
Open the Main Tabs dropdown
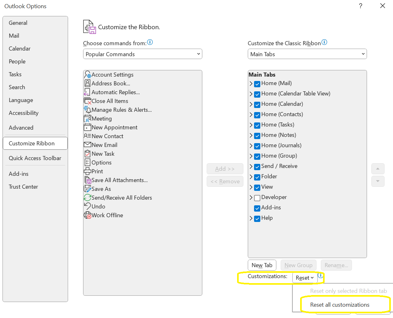click(307, 54)
